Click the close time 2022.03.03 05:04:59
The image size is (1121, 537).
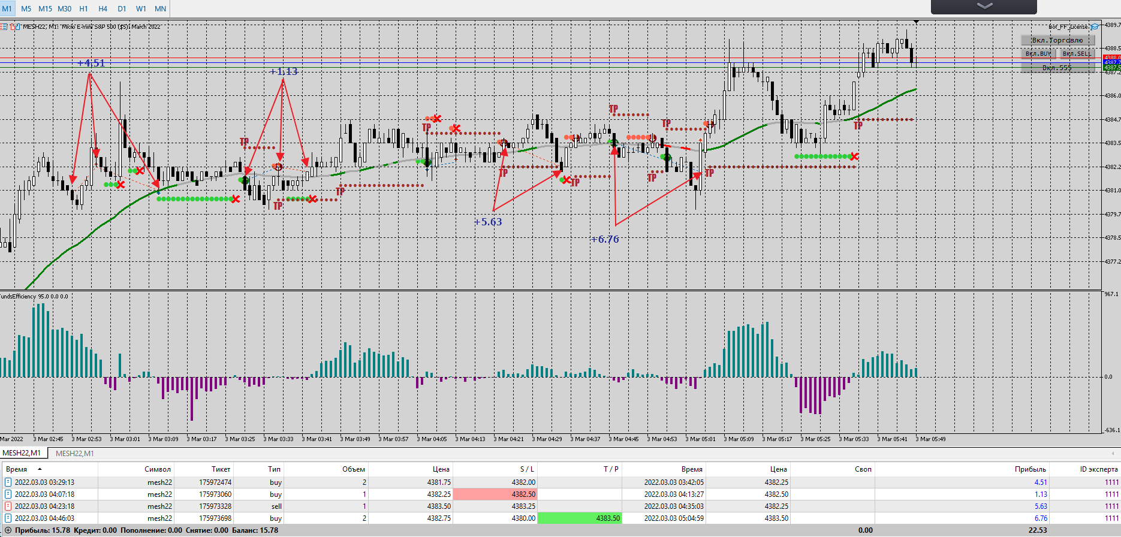click(674, 518)
